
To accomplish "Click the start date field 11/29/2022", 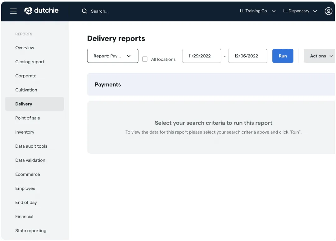I will [202, 56].
